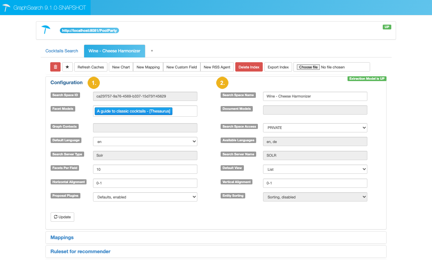The image size is (432, 260).
Task: Click the red Delete Index button
Action: (x=249, y=67)
